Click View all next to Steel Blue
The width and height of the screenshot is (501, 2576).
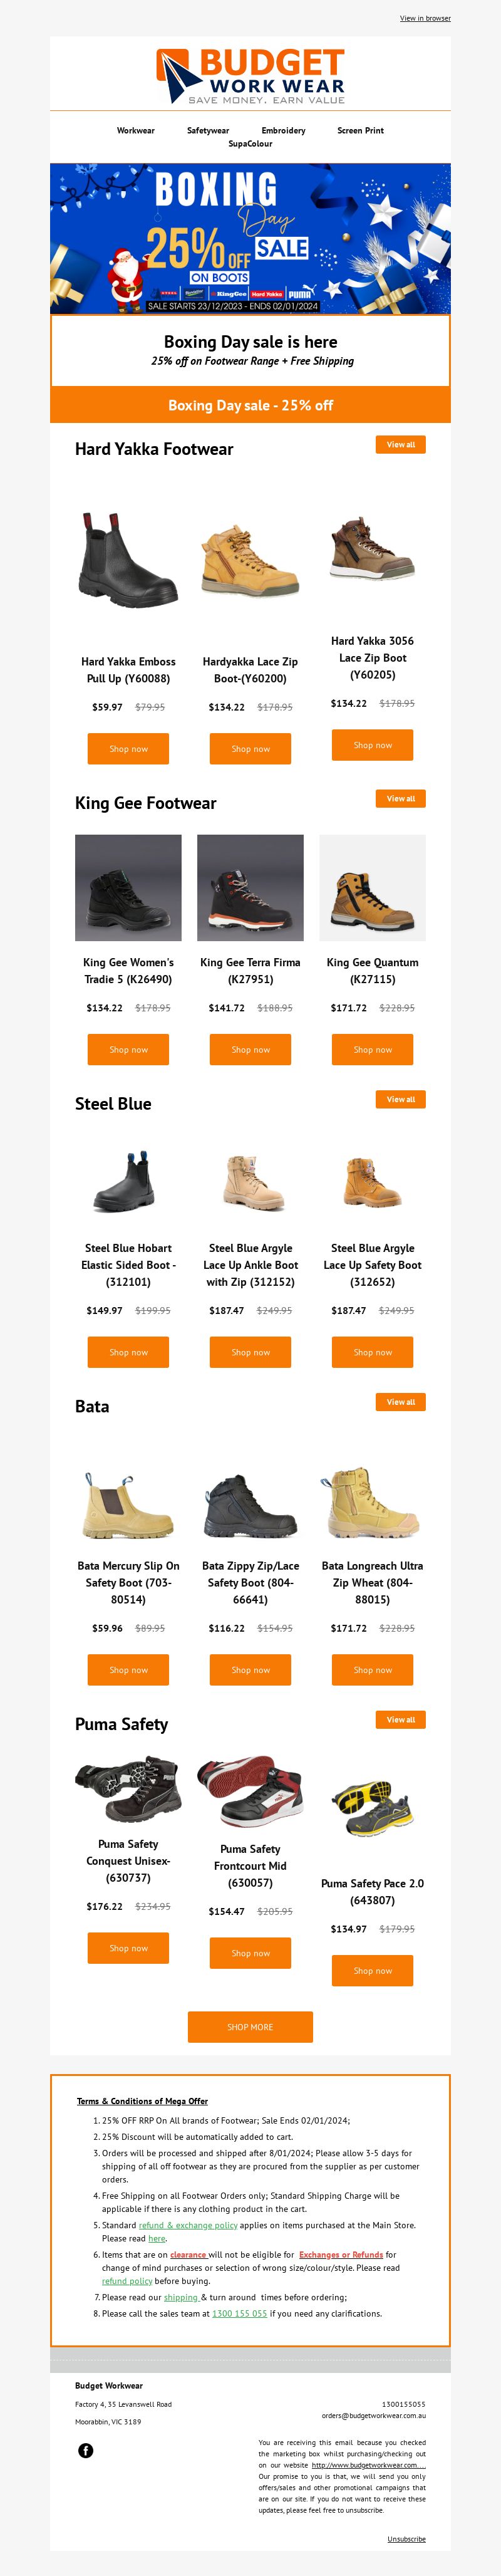[401, 1099]
